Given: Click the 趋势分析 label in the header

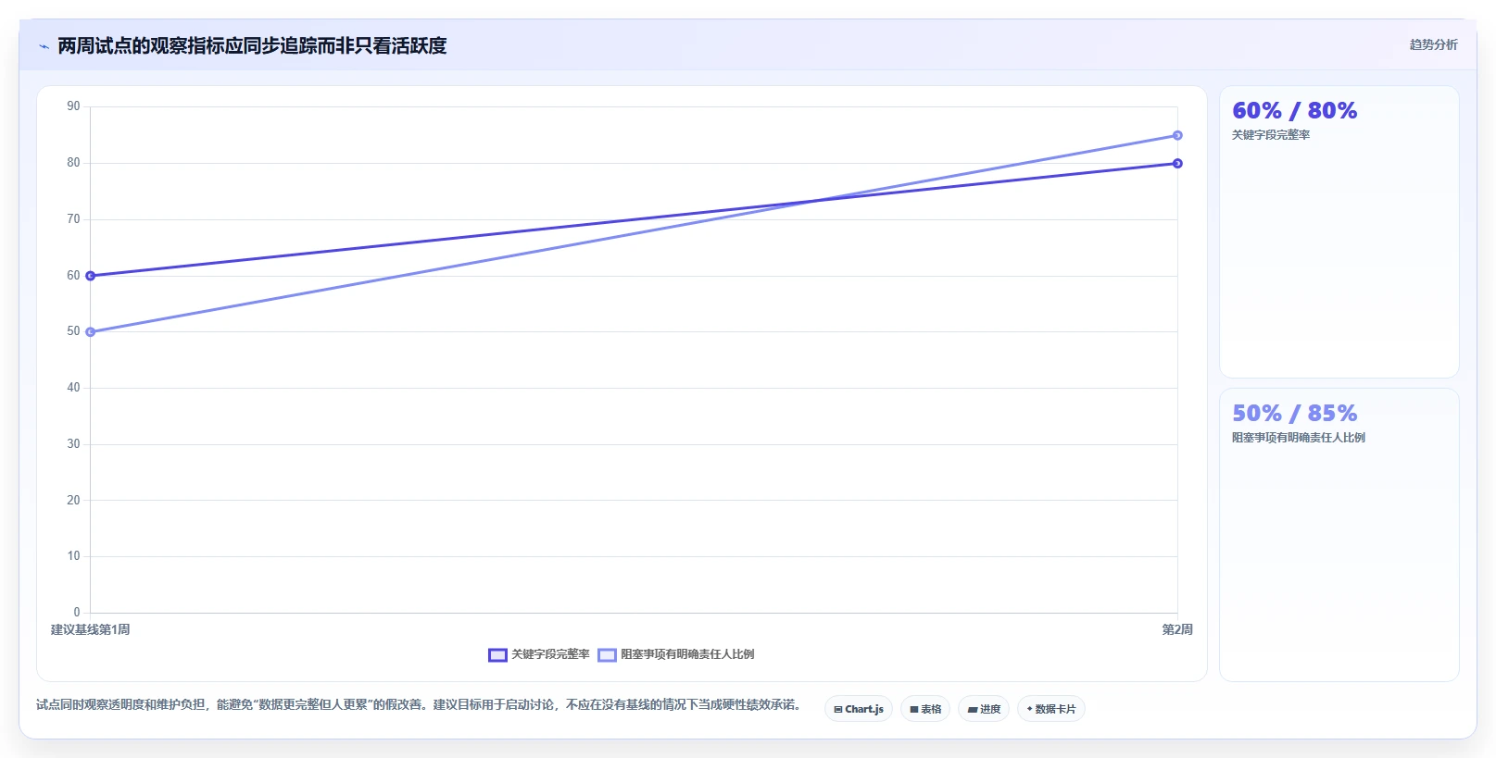Looking at the screenshot, I should [1433, 44].
